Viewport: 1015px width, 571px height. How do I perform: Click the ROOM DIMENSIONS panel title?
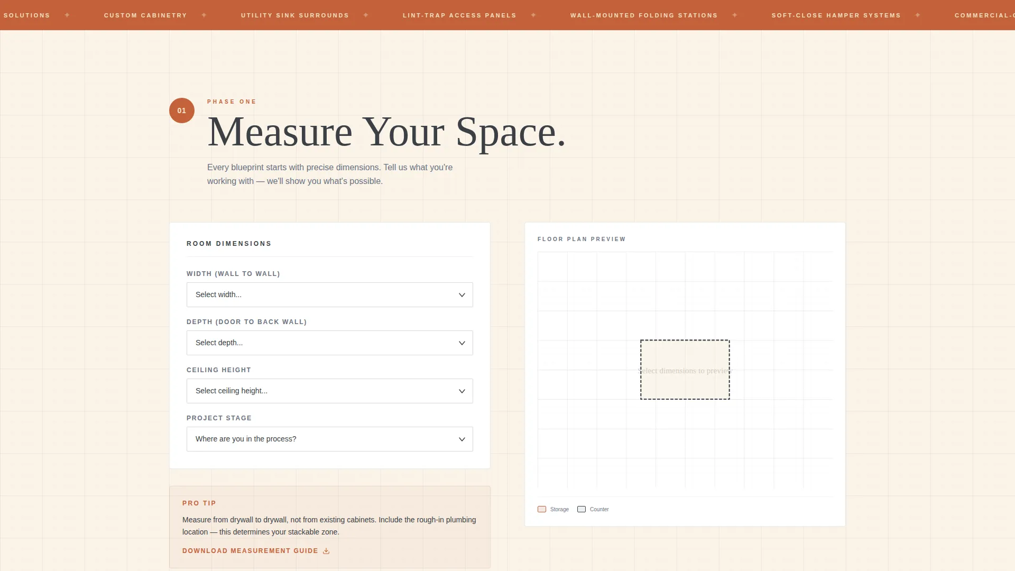tap(229, 244)
